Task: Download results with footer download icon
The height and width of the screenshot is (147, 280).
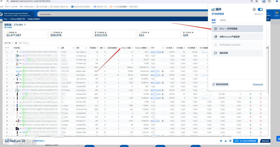Action: coord(226,141)
